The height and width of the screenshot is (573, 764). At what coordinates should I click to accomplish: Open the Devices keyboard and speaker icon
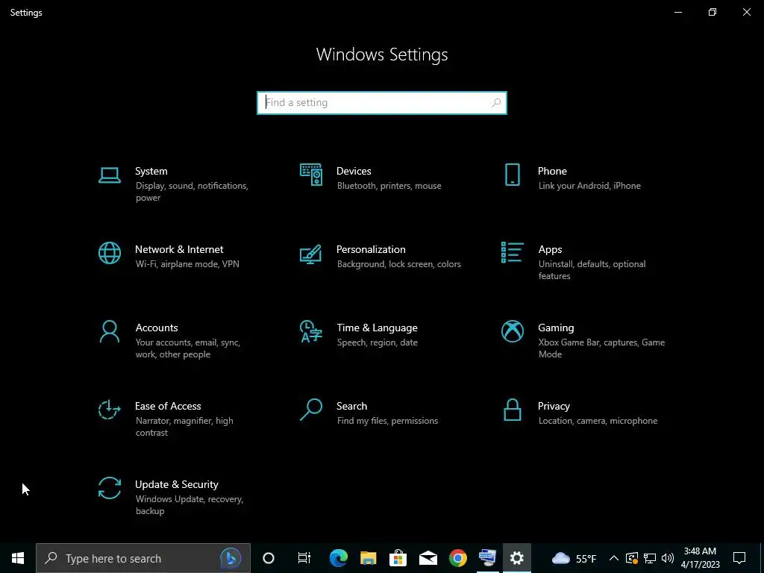[x=311, y=175]
